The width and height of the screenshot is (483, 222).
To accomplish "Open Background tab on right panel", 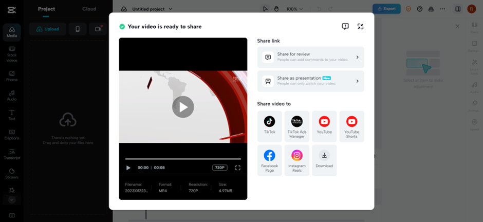I will point(474,46).
